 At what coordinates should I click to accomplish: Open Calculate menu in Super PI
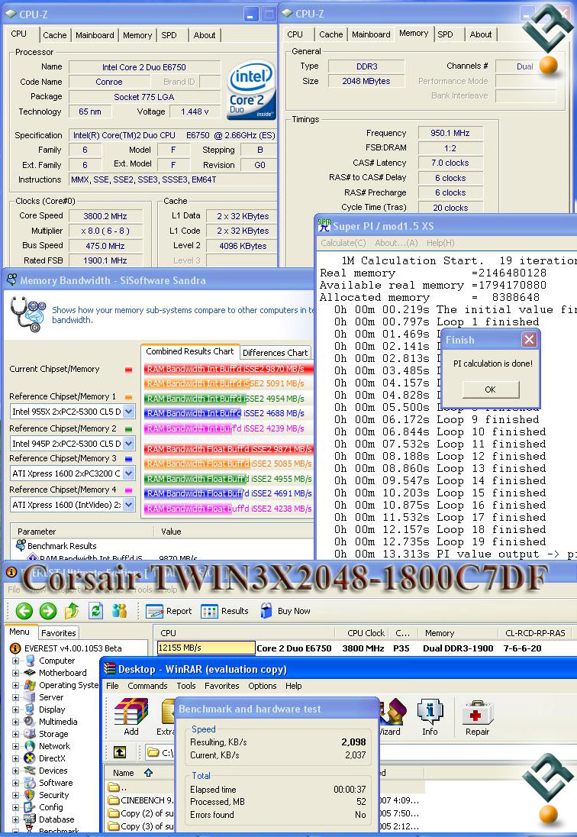(x=343, y=243)
